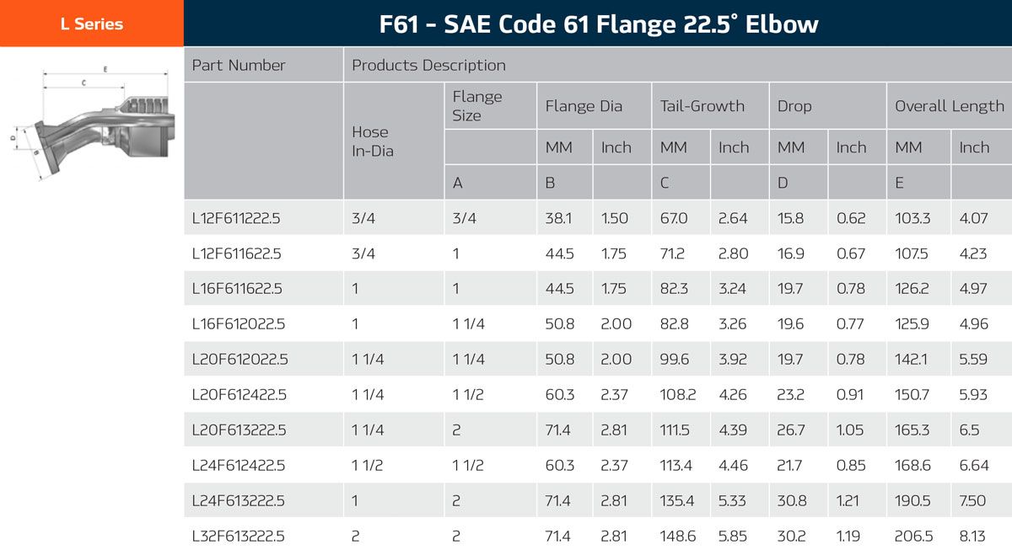
Task: Click part number L24F613222.5
Action: [x=239, y=501]
